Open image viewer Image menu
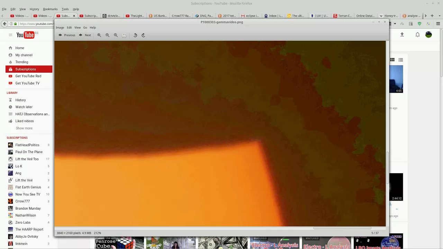This screenshot has height=249, width=443. click(x=60, y=27)
